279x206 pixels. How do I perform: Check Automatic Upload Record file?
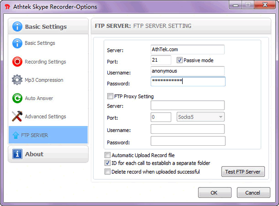tap(107, 155)
